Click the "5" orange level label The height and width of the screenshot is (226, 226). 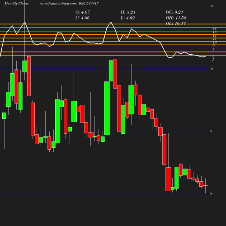[x=213, y=60]
